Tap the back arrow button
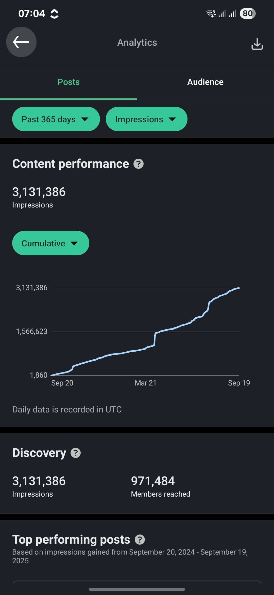Screen dimensions: 274x595 coord(21,42)
